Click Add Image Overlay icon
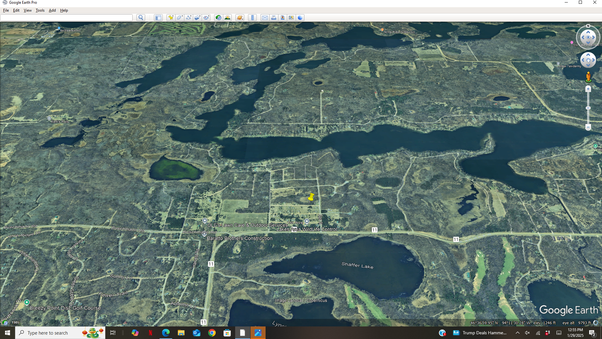This screenshot has width=602, height=339. tap(197, 18)
